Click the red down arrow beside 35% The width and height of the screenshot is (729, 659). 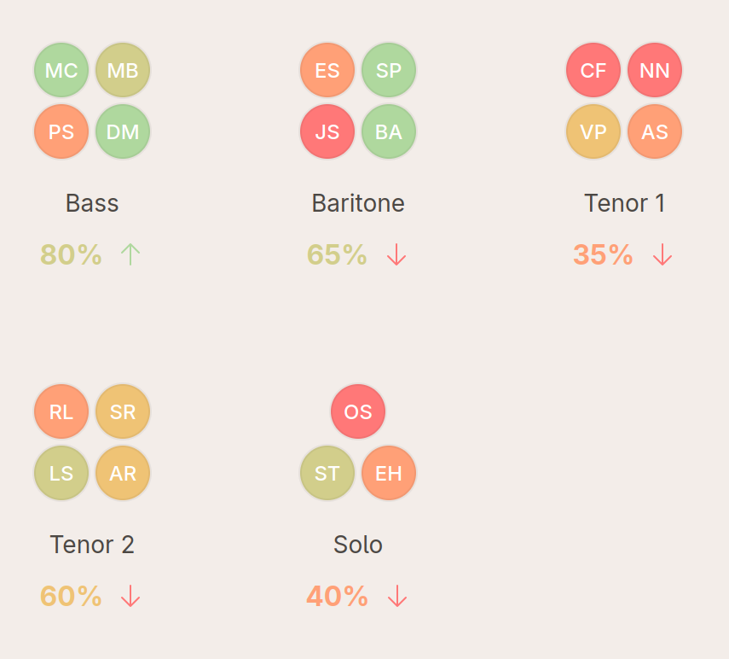(x=662, y=254)
